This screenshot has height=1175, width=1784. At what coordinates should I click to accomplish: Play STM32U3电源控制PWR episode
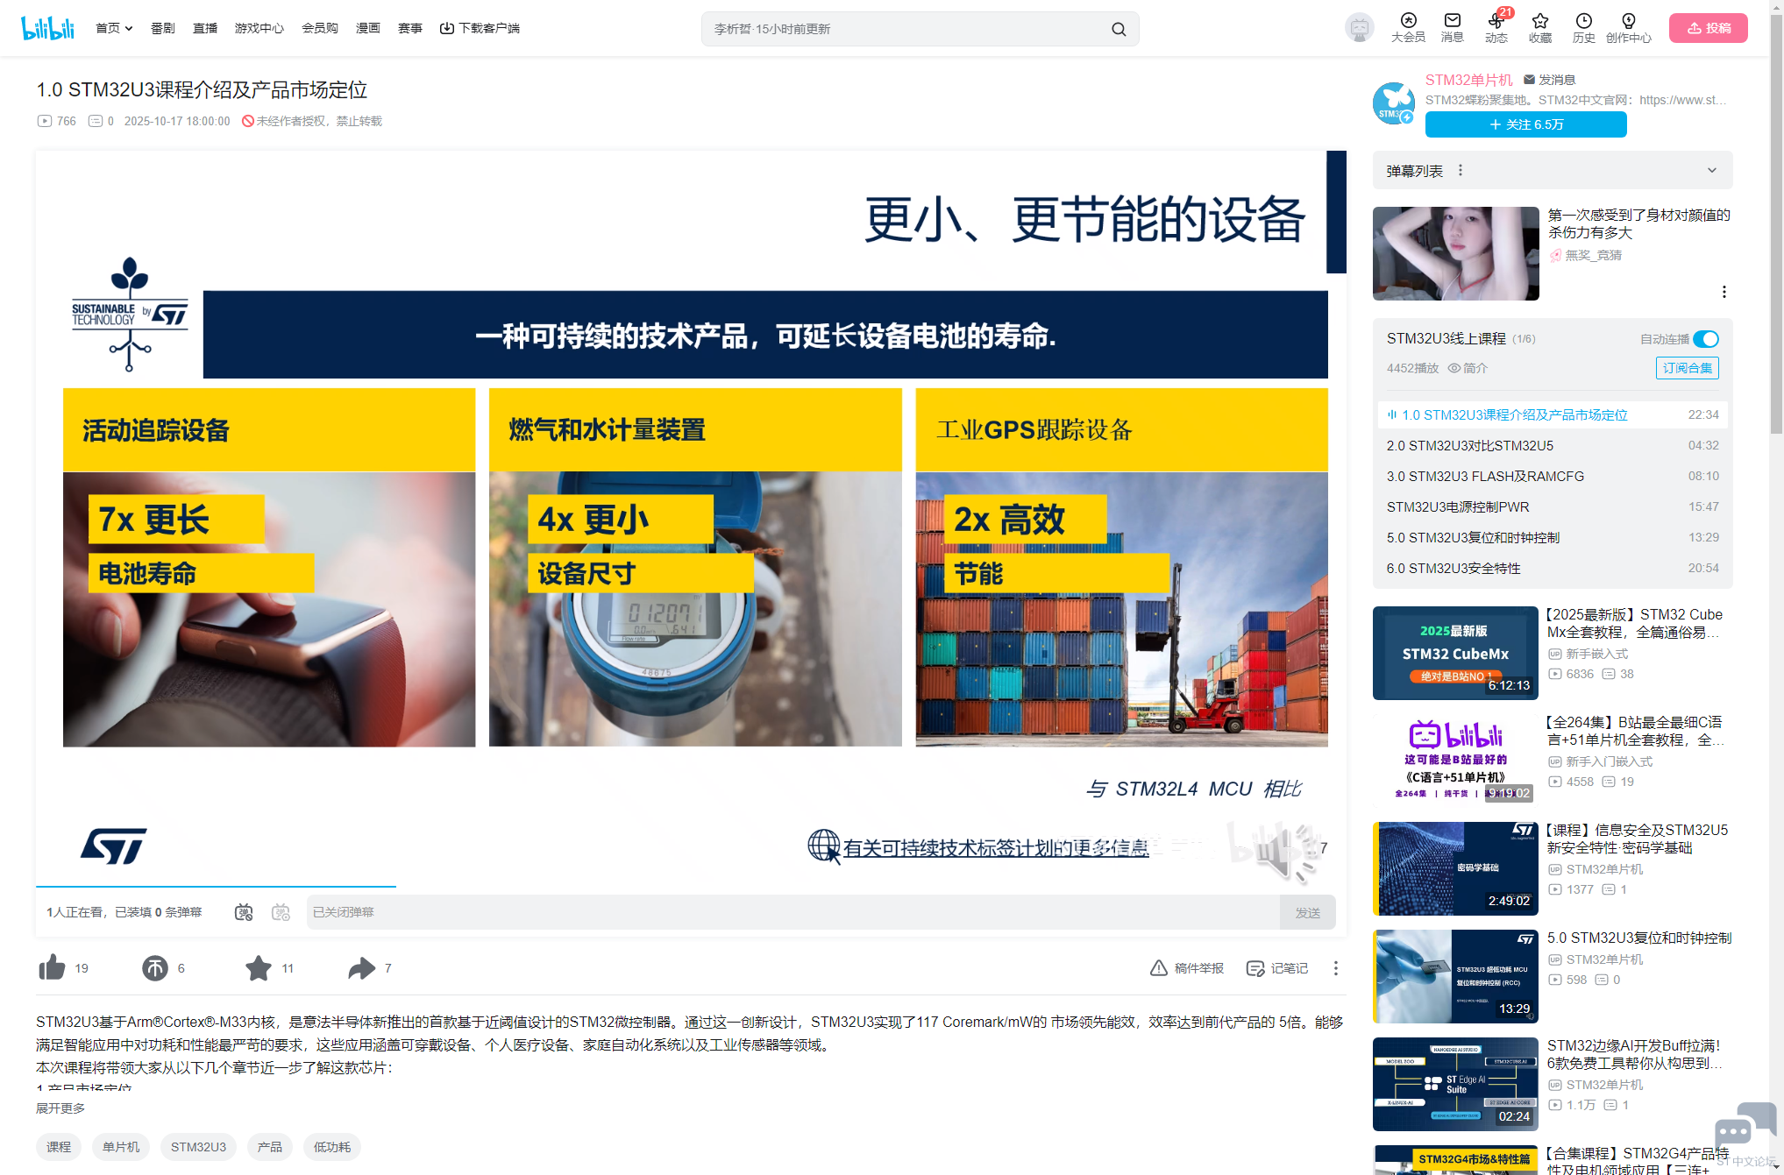1553,506
